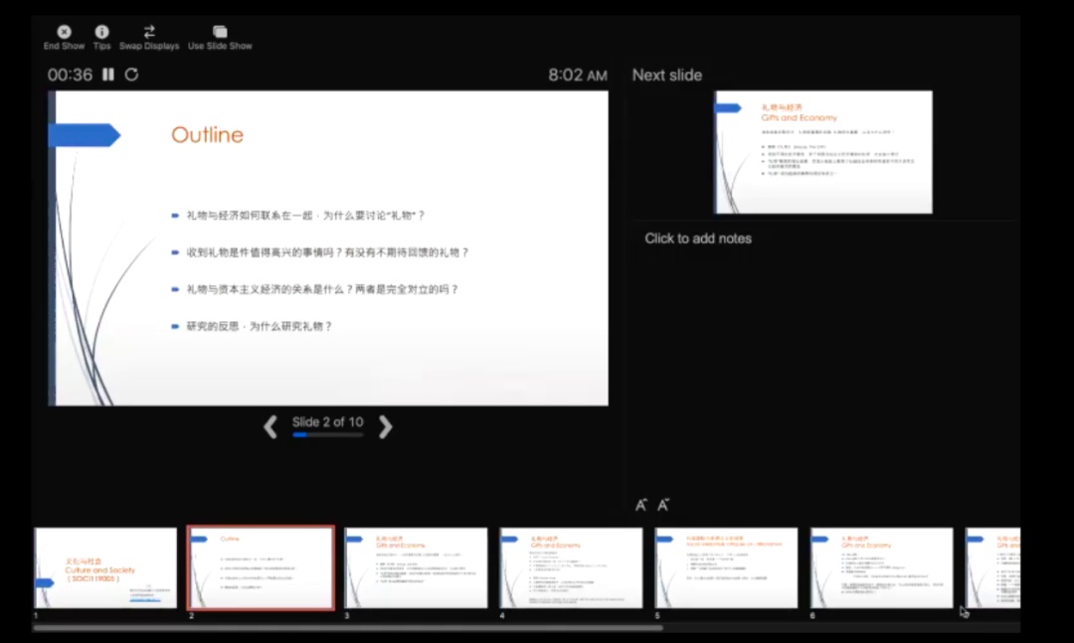Pause the presentation timer
The width and height of the screenshot is (1074, 643).
(108, 75)
